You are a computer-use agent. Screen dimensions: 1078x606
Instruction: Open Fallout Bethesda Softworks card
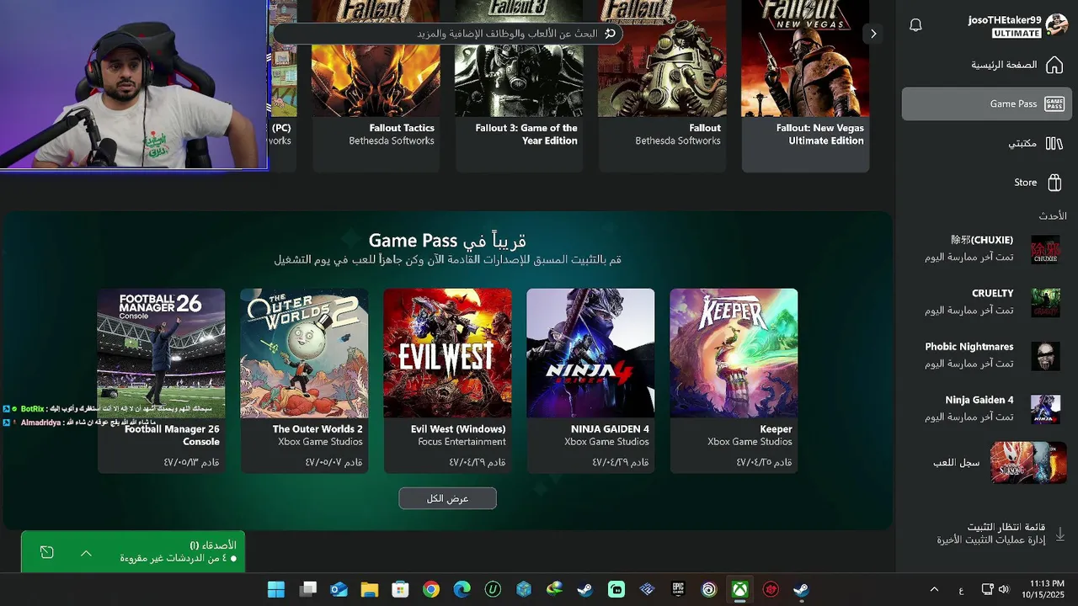click(662, 86)
